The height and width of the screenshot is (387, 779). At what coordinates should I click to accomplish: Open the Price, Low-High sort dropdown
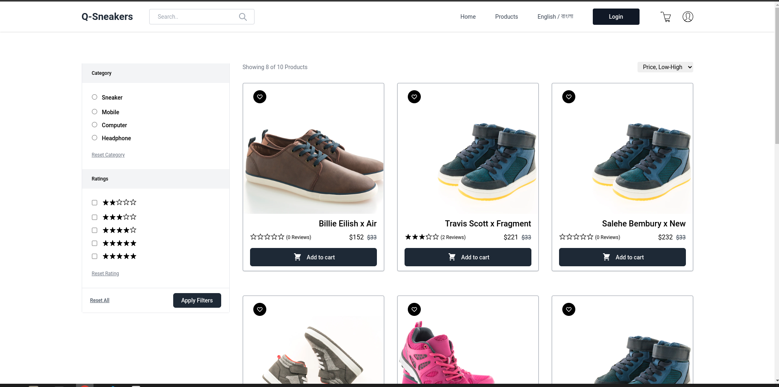click(x=665, y=67)
